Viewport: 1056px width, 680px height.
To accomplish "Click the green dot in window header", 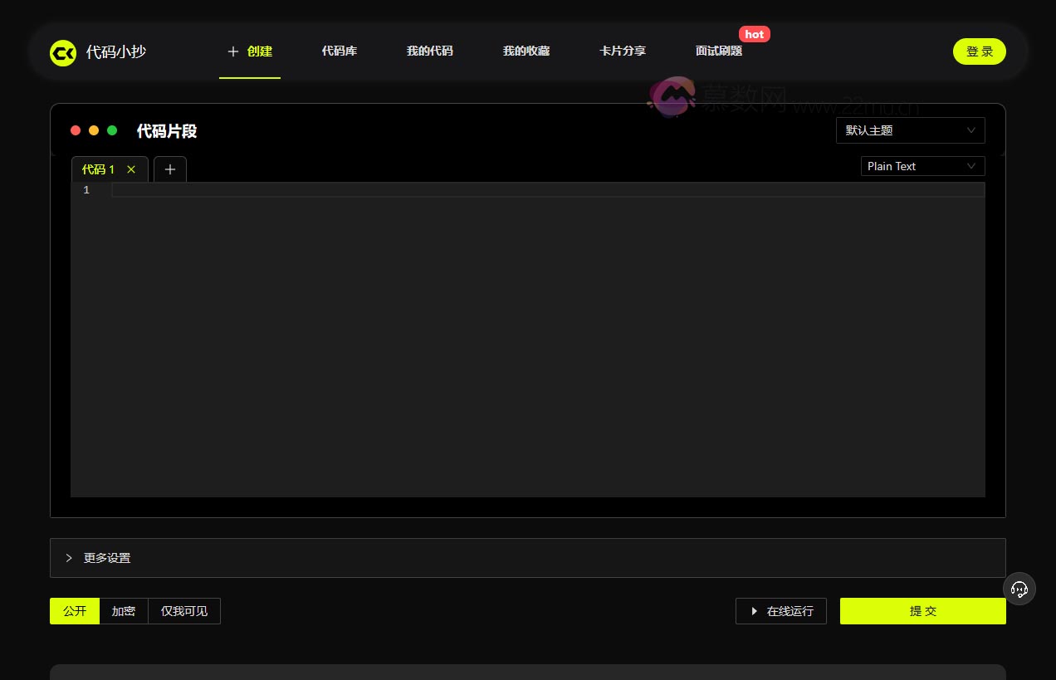I will pos(112,130).
